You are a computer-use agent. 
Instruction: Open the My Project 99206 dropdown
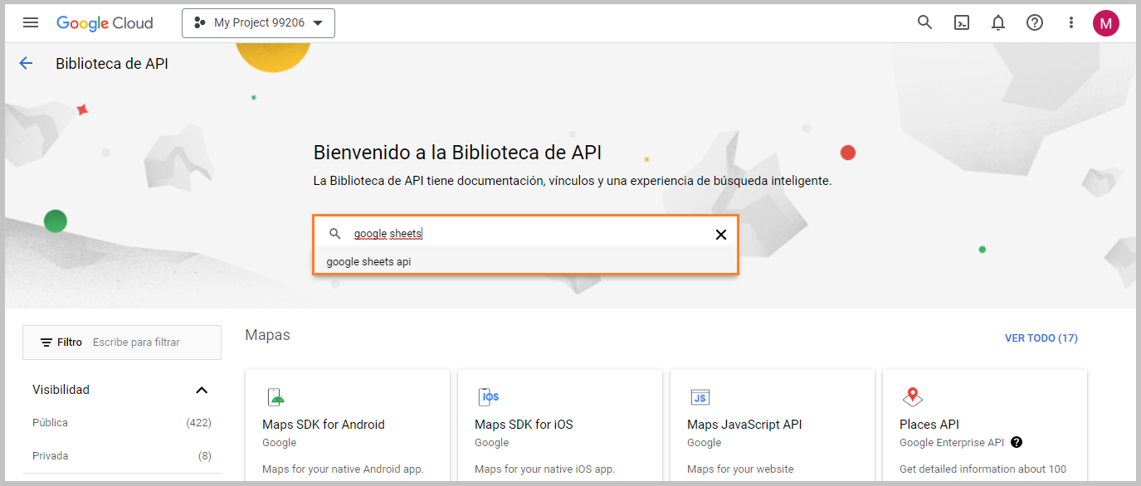258,23
